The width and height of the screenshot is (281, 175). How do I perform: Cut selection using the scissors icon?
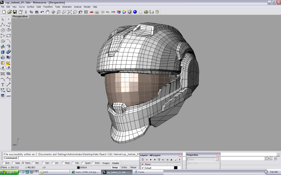point(26,12)
